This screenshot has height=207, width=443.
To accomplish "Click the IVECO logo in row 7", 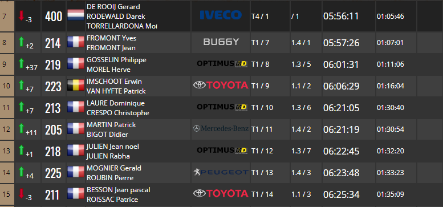I will 221,15.
